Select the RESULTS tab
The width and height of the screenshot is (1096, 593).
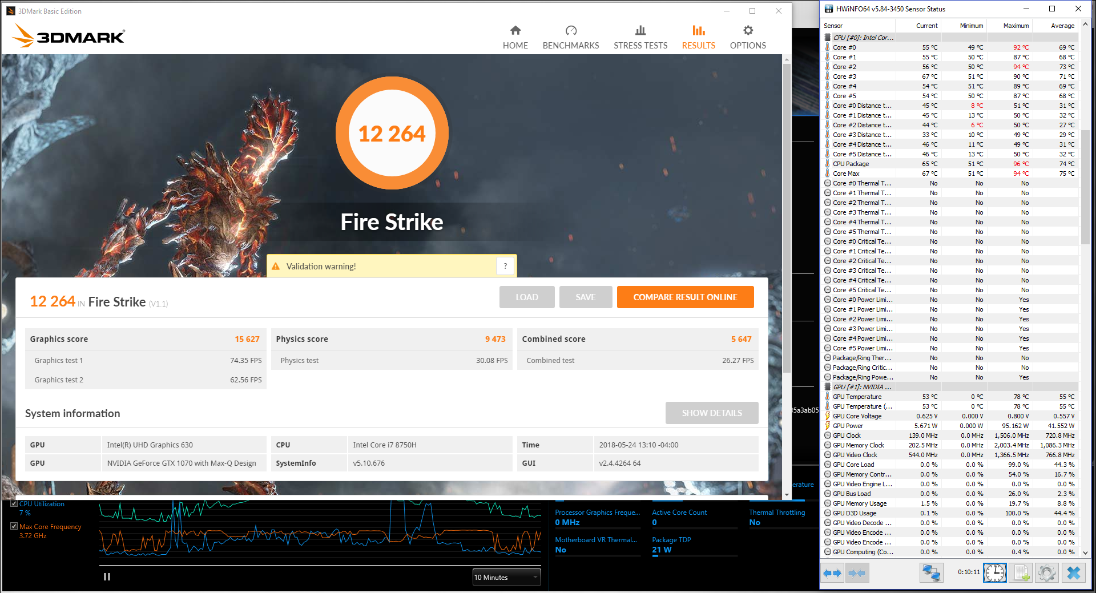pyautogui.click(x=699, y=38)
